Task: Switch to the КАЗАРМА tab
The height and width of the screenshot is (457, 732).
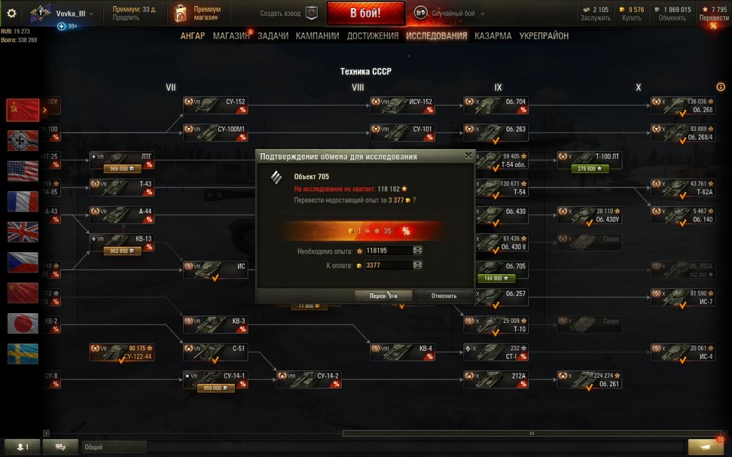Action: [493, 36]
